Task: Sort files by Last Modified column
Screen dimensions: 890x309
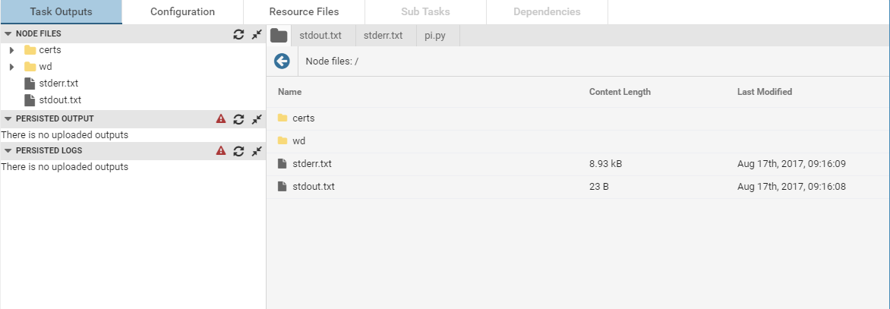Action: (x=764, y=92)
